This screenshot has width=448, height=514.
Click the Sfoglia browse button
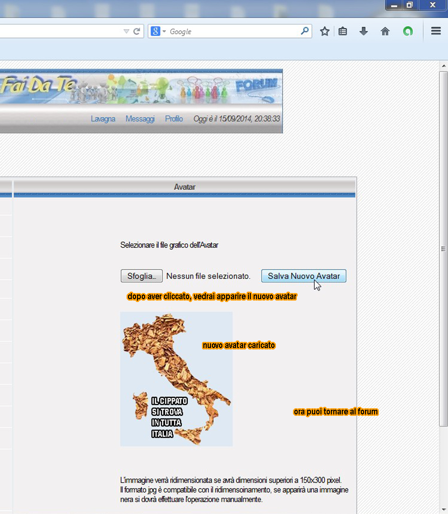tap(142, 276)
